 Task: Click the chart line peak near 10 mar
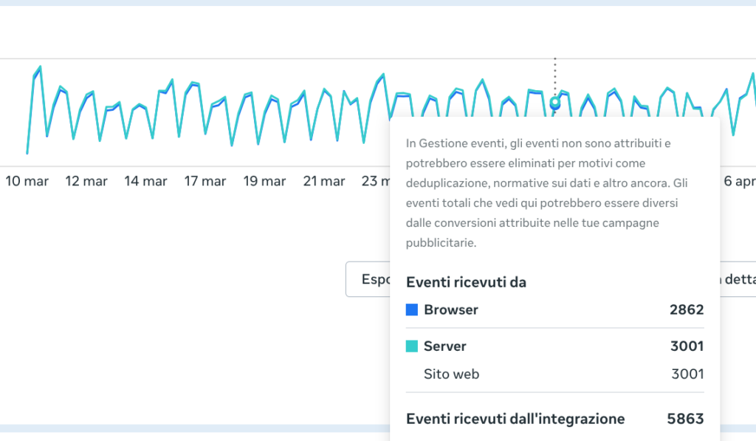pos(40,67)
